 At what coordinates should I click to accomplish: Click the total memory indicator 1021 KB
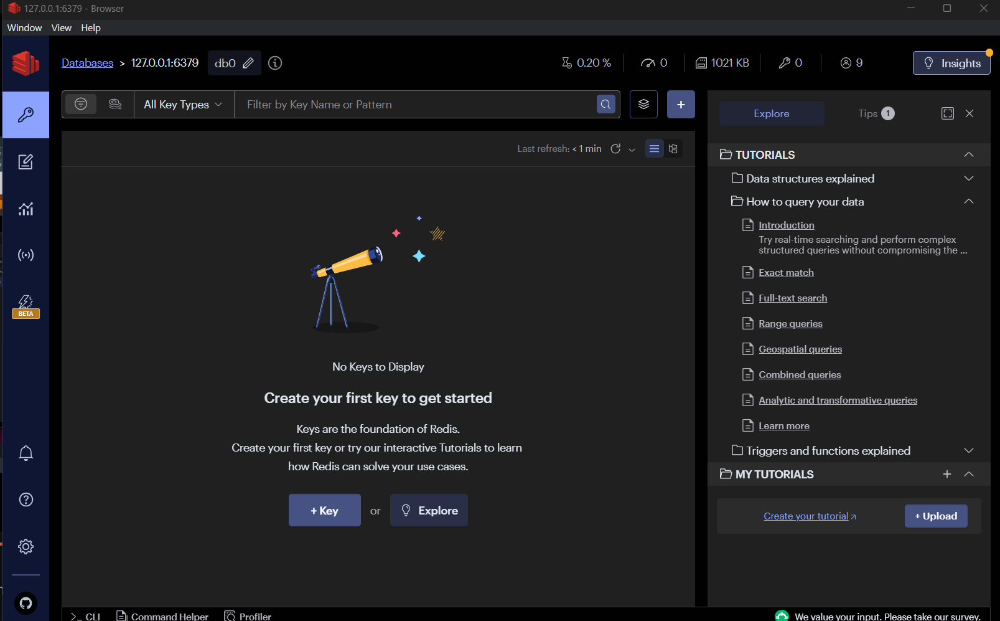pyautogui.click(x=722, y=63)
